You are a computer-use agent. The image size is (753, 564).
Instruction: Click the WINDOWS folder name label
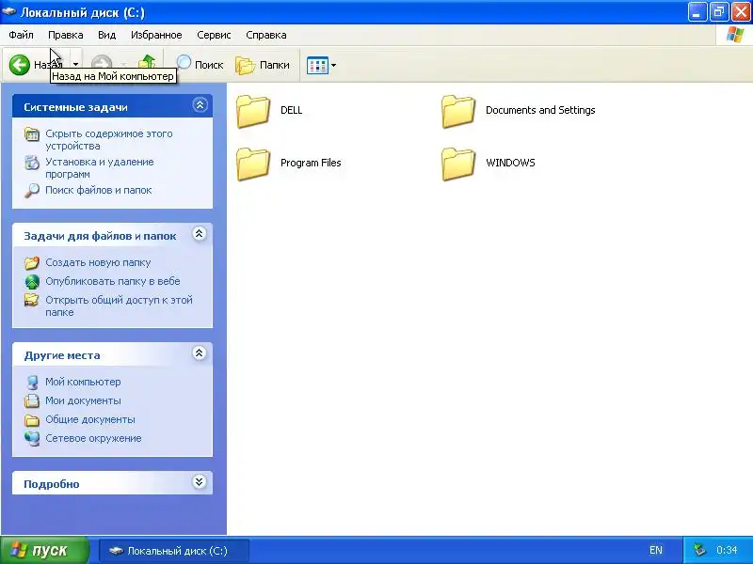510,163
